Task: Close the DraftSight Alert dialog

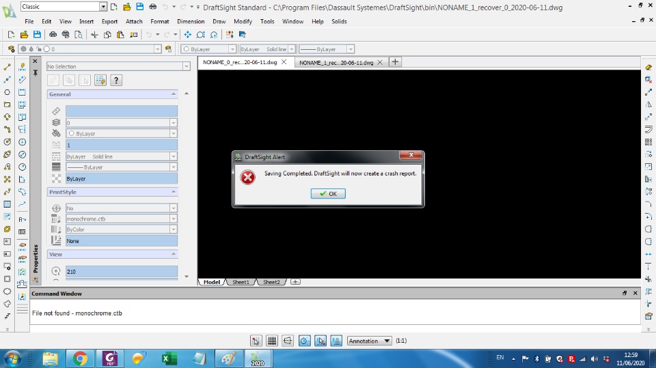Action: (x=411, y=155)
